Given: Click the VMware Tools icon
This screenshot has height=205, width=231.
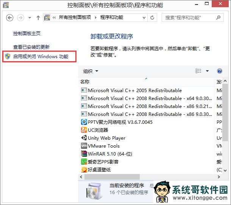Looking at the screenshot, I should pos(84,146).
